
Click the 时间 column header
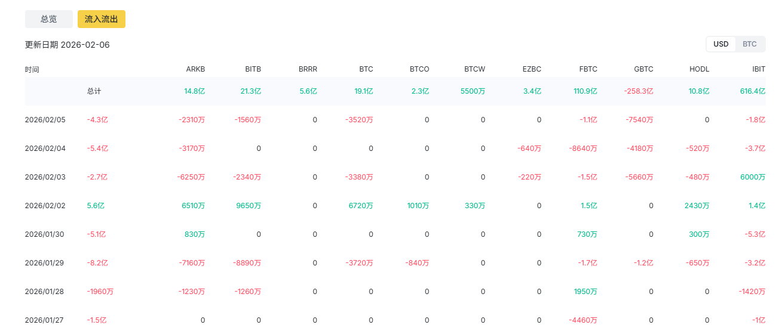coord(32,69)
